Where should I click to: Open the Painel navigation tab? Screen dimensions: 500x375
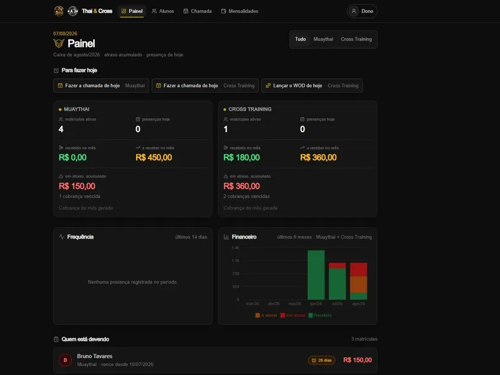(132, 11)
